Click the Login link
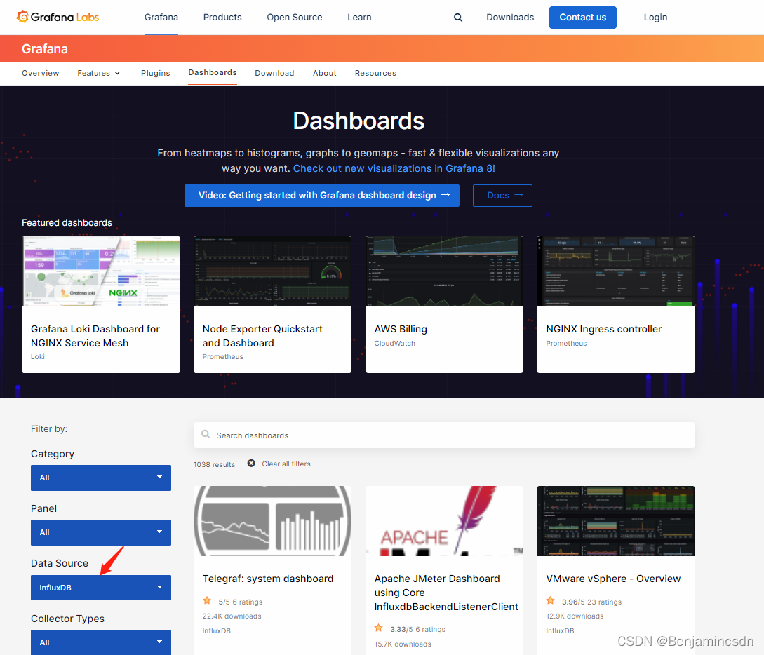This screenshot has width=764, height=655. (655, 18)
